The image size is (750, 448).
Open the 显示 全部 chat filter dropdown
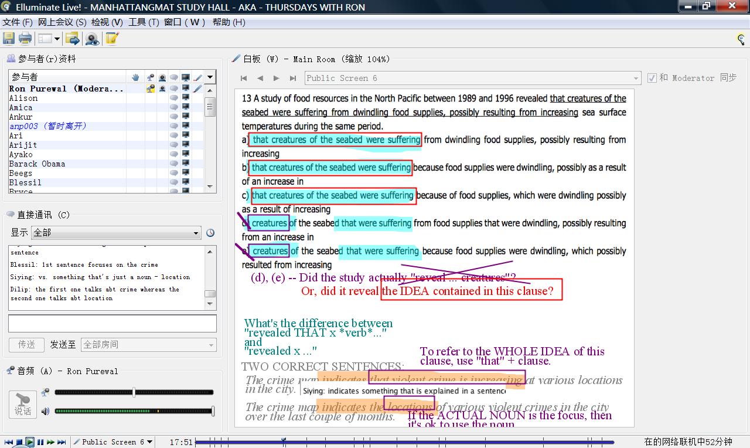(116, 233)
